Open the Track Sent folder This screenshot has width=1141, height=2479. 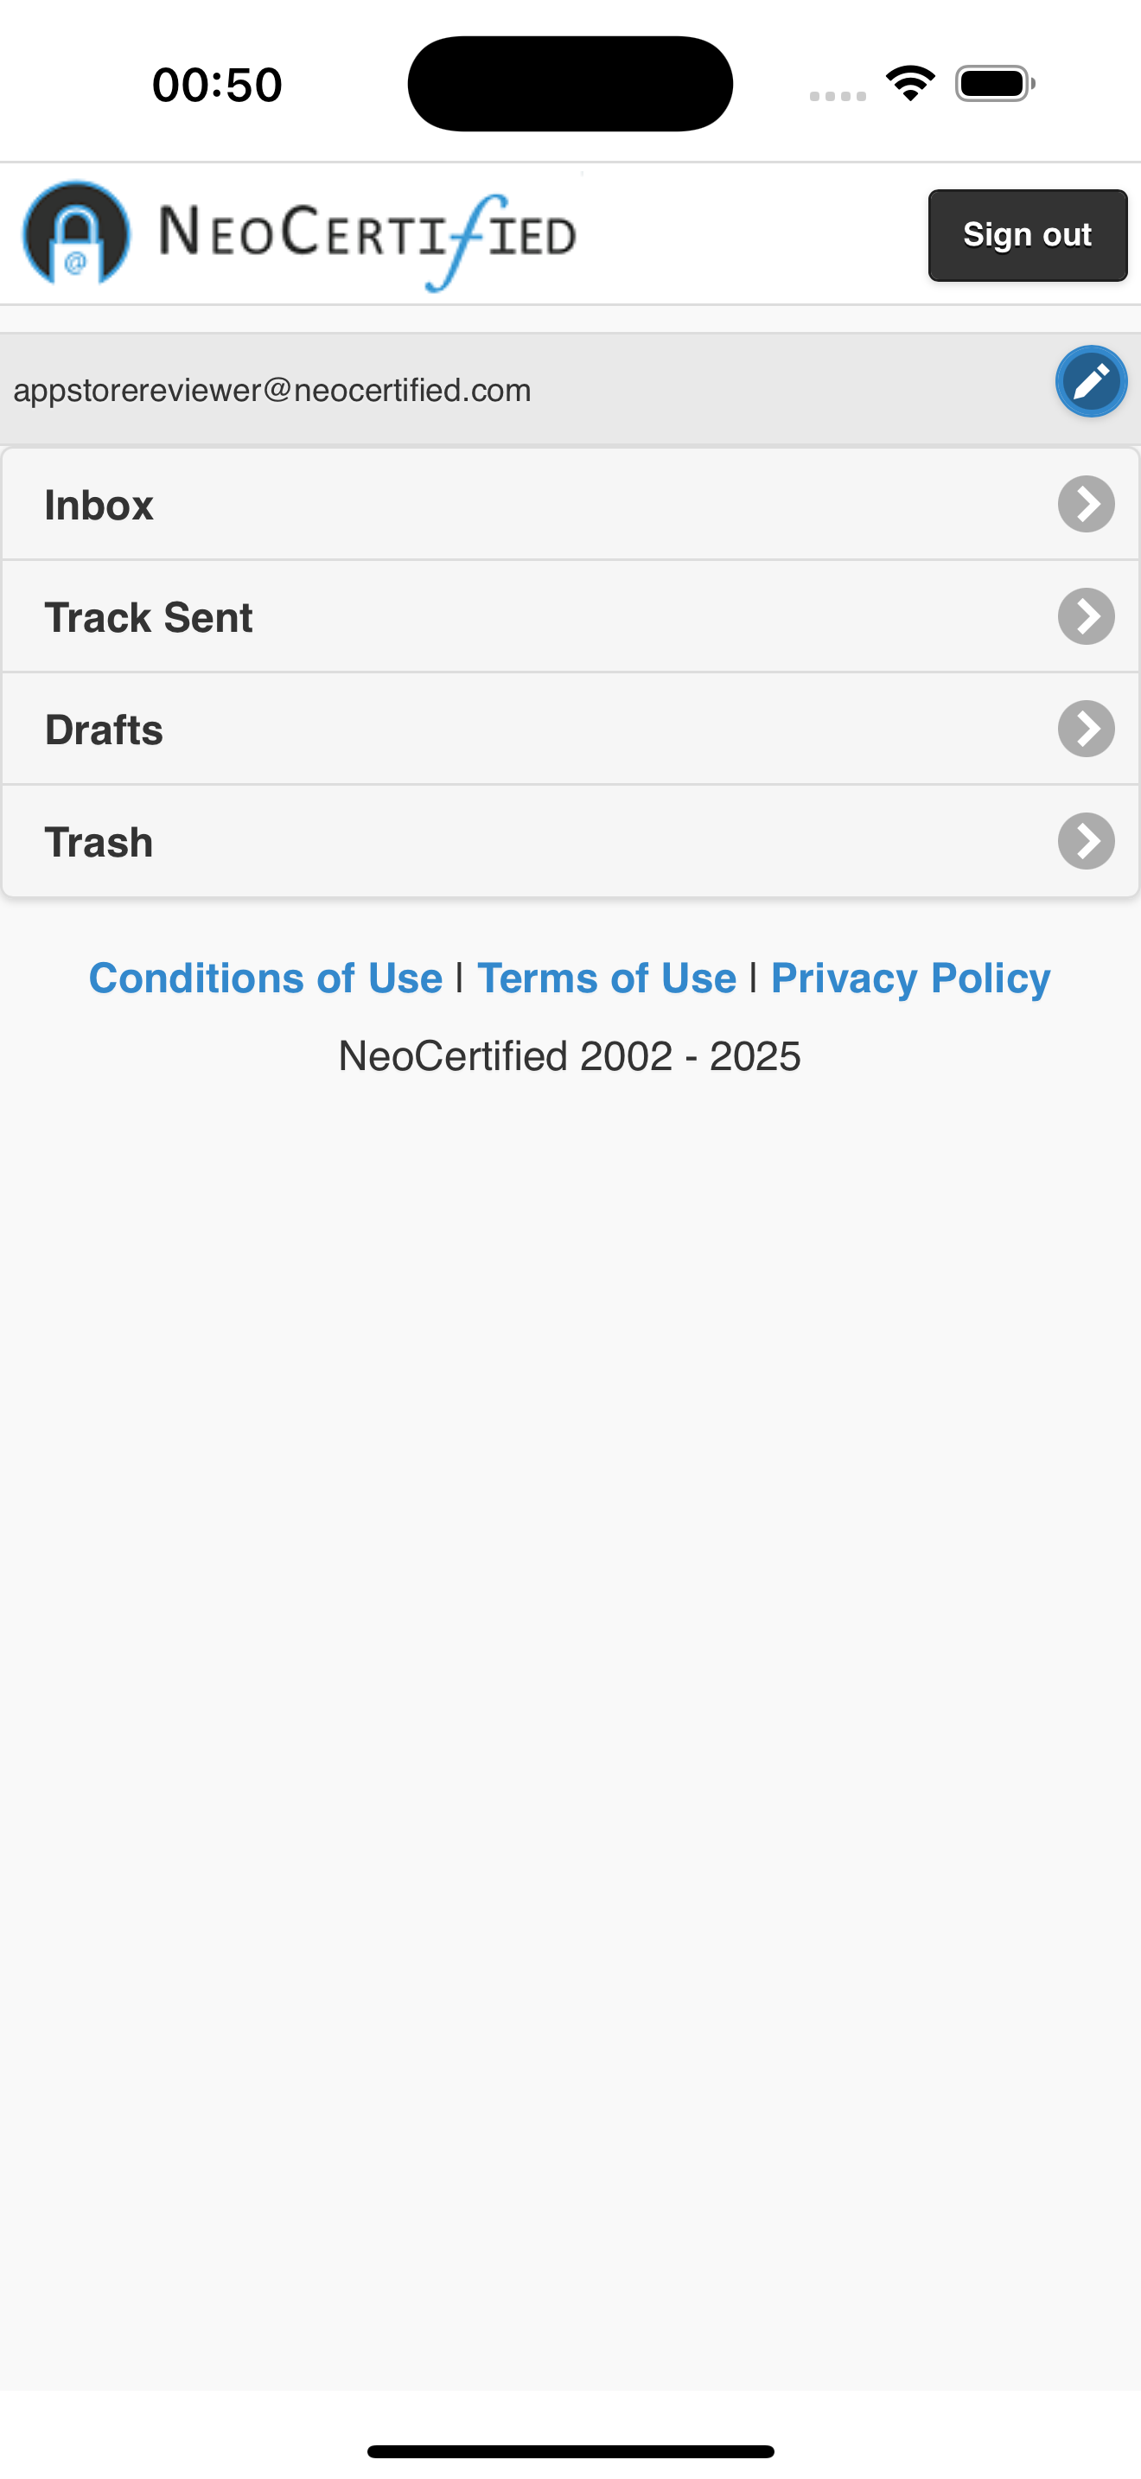click(570, 617)
